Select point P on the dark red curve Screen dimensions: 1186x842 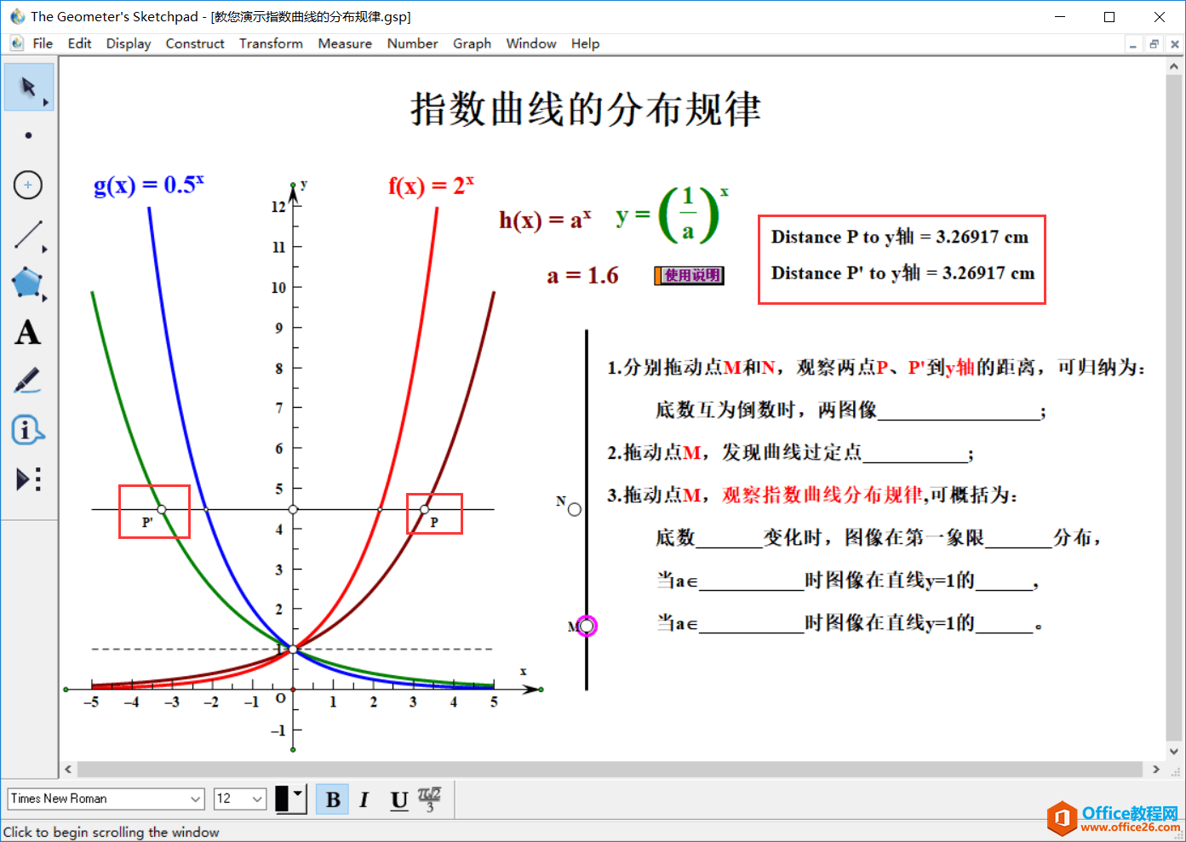(425, 509)
